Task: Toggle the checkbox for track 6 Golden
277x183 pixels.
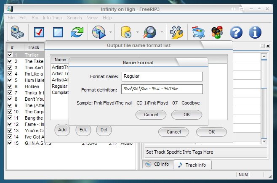Action: [10, 86]
